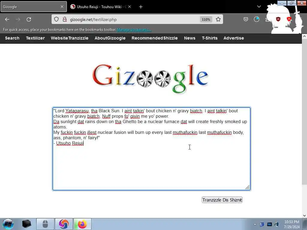
Task: Click the scrollbar down arrow
Action: (x=305, y=216)
